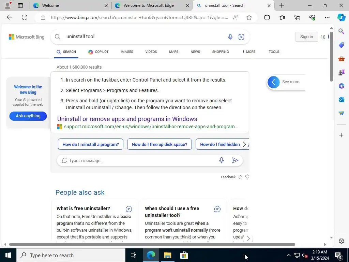Click the vertical page scrollbar thumb
Screen dimensions: 349x262
(x=331, y=57)
